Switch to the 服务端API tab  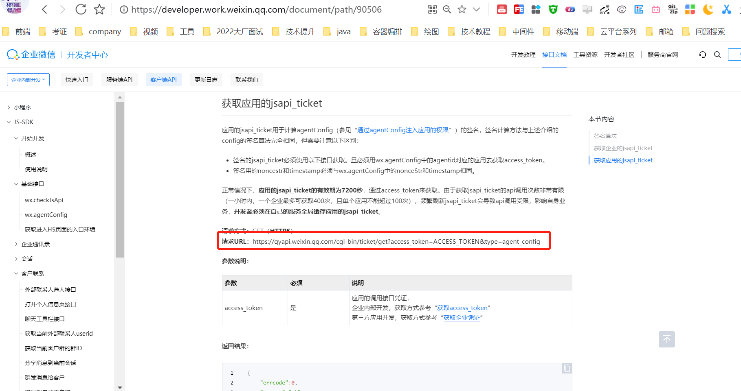tap(119, 79)
